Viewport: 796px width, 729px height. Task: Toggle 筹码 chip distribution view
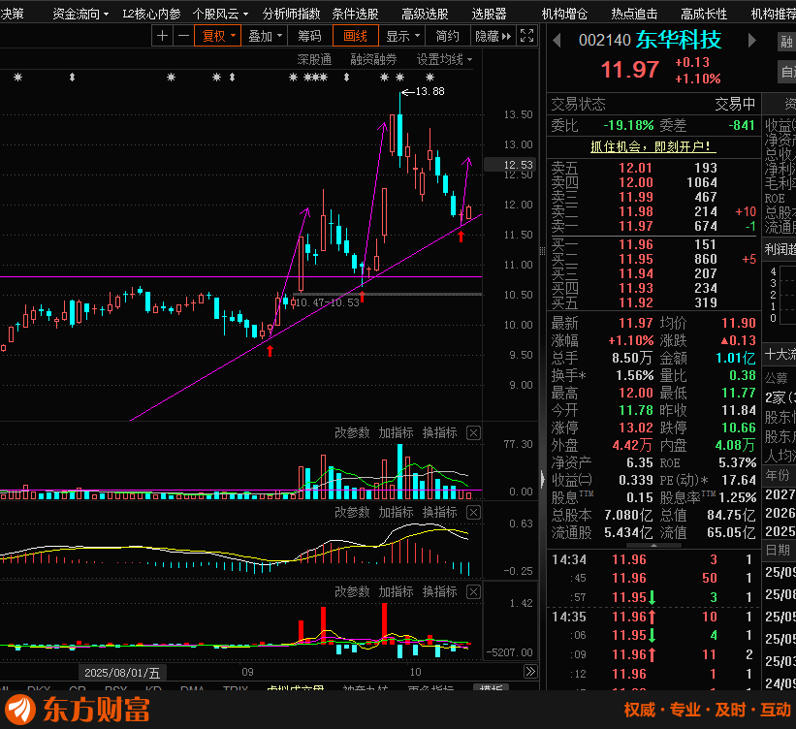(x=309, y=36)
